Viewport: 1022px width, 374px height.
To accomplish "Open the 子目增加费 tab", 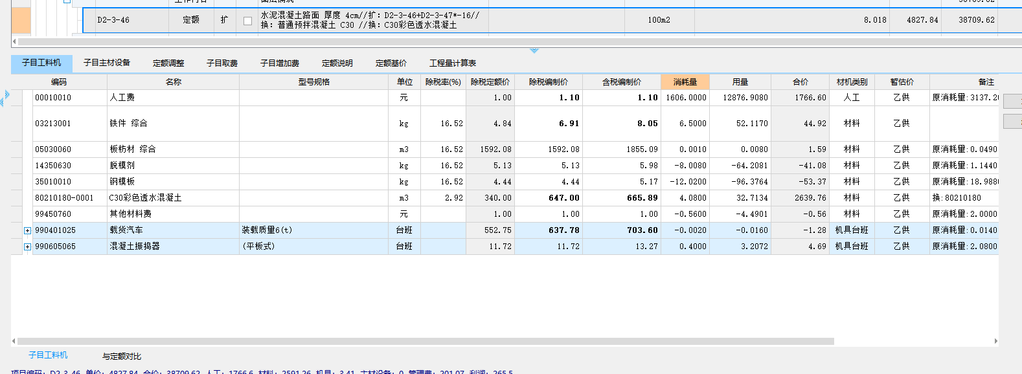I will point(280,63).
